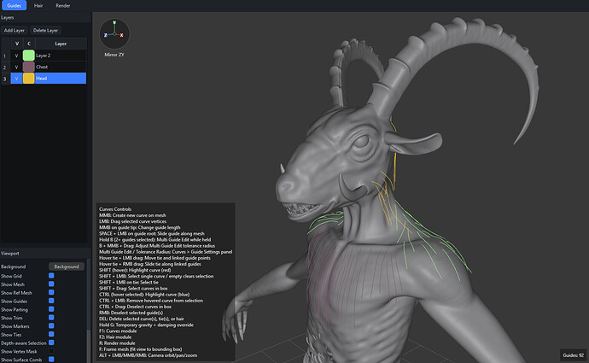Toggle visibility of Layer 2
Viewport: 589px width, 363px height.
16,56
